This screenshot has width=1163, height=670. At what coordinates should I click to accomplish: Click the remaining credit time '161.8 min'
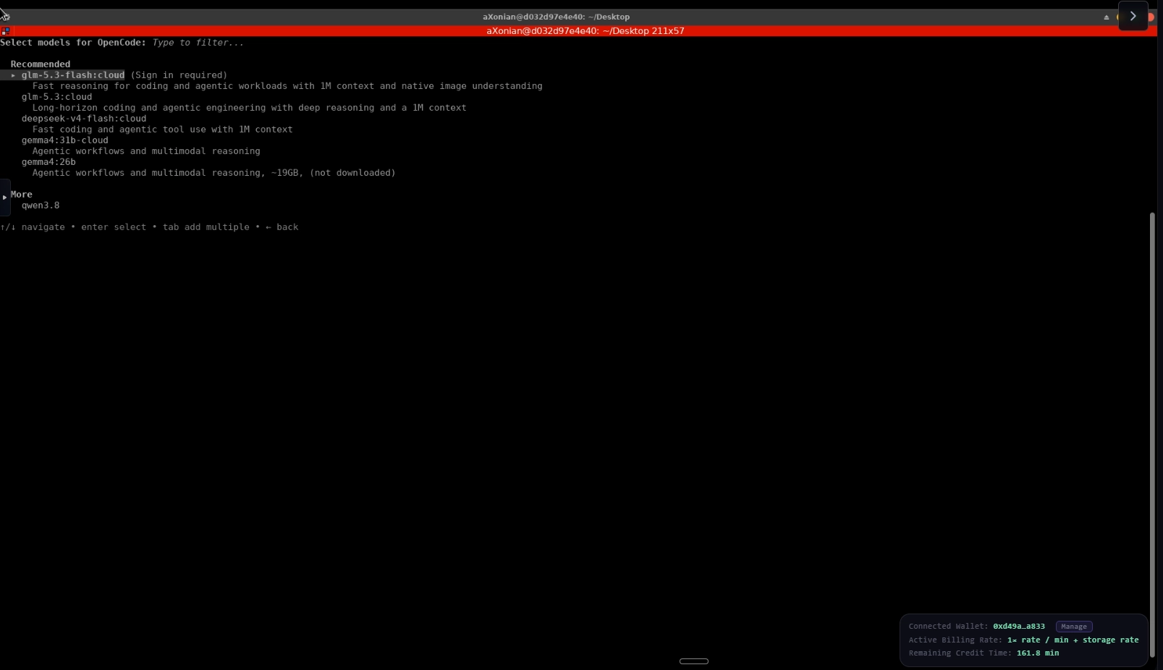[x=1037, y=653]
